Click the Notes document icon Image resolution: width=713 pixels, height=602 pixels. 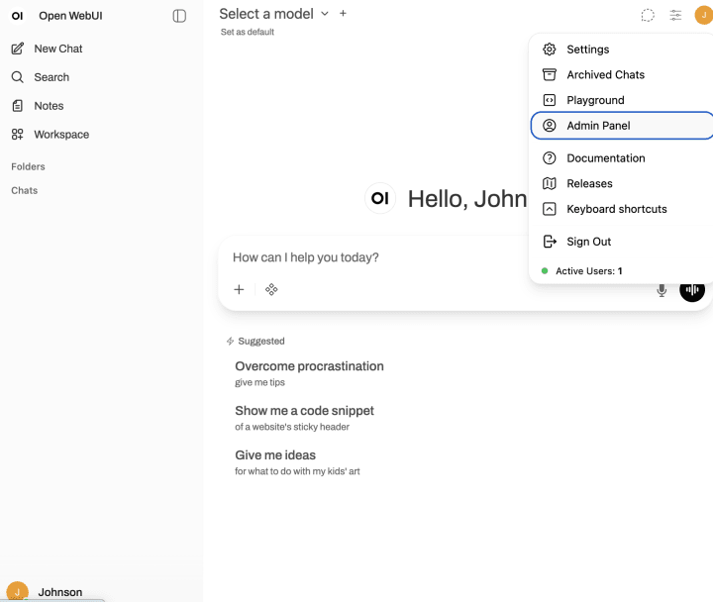[17, 106]
